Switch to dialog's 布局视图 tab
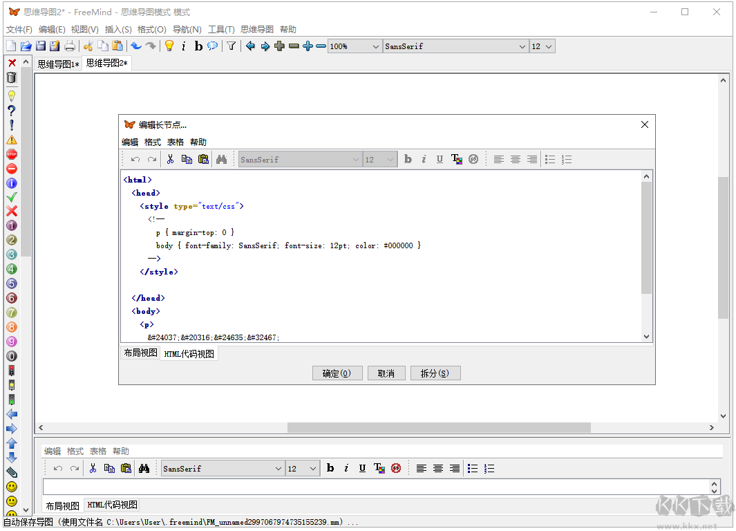The width and height of the screenshot is (736, 531). coord(140,353)
